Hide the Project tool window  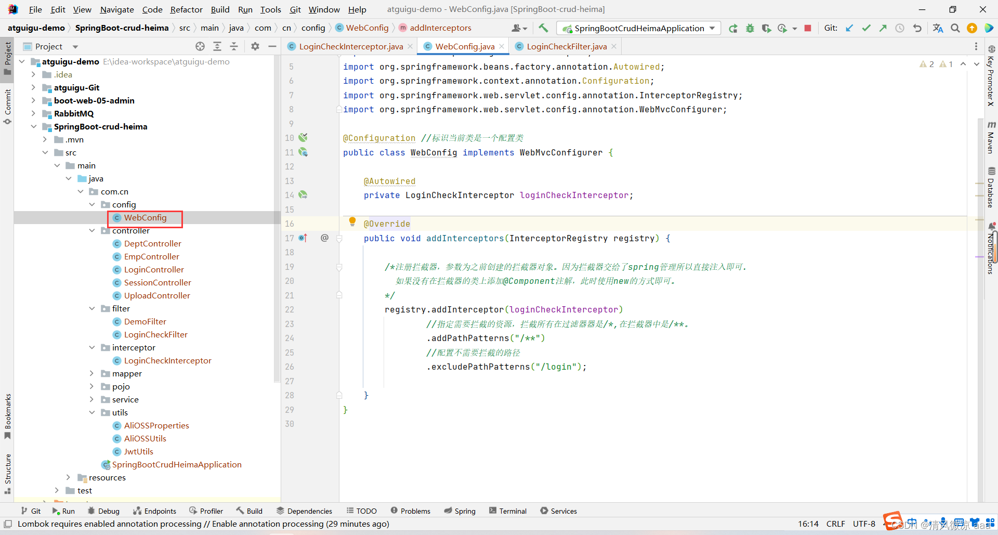[272, 46]
